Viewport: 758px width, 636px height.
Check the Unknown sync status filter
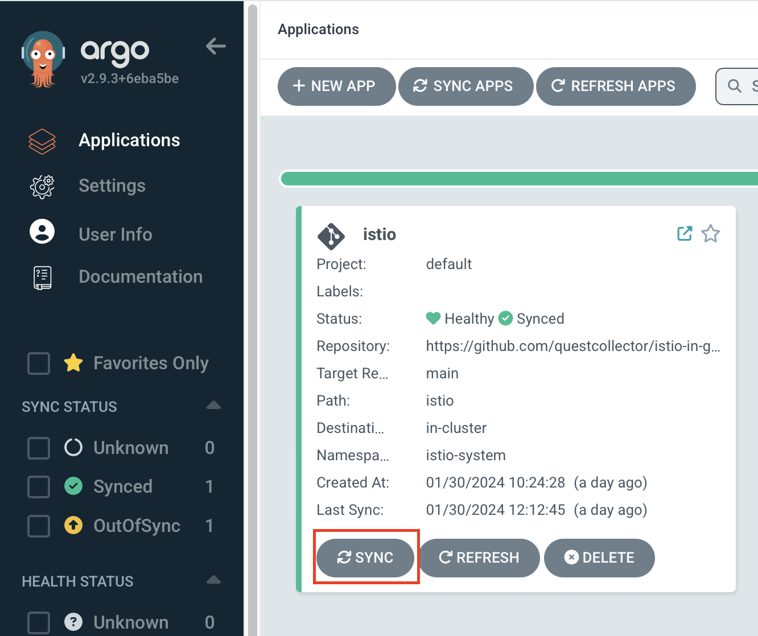coord(39,448)
